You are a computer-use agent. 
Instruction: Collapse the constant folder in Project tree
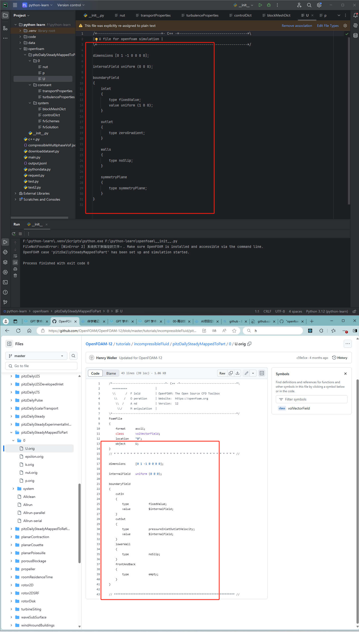coord(30,85)
